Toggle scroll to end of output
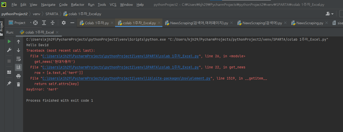 pos(18,67)
